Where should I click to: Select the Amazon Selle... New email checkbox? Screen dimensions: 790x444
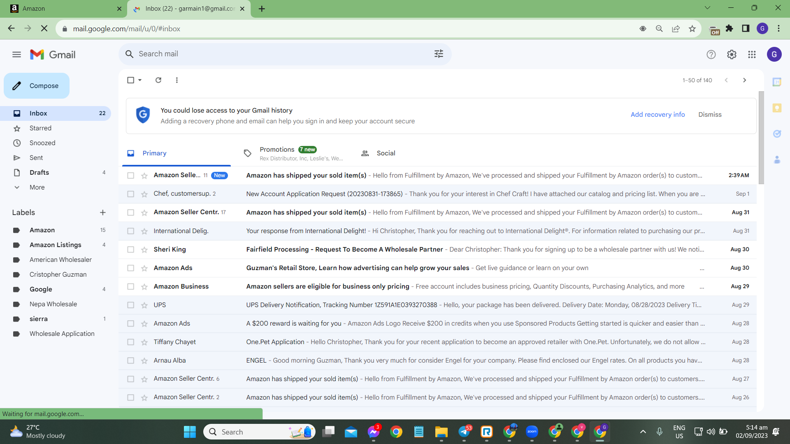[x=131, y=176]
